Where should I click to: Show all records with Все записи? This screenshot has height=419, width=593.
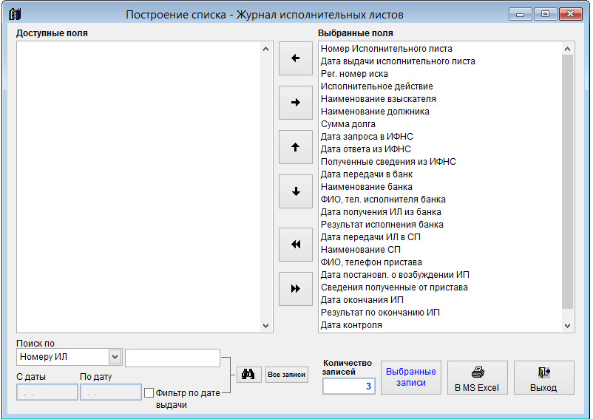pos(287,375)
